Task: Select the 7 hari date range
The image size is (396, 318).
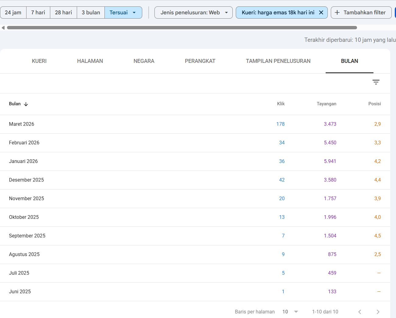Action: tap(38, 13)
